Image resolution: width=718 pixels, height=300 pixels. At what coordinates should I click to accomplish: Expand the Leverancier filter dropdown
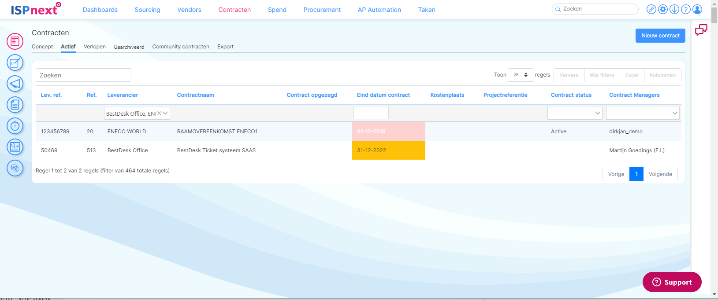pos(165,113)
